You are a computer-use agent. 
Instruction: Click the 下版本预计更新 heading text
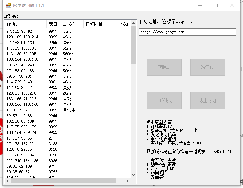[162, 160]
